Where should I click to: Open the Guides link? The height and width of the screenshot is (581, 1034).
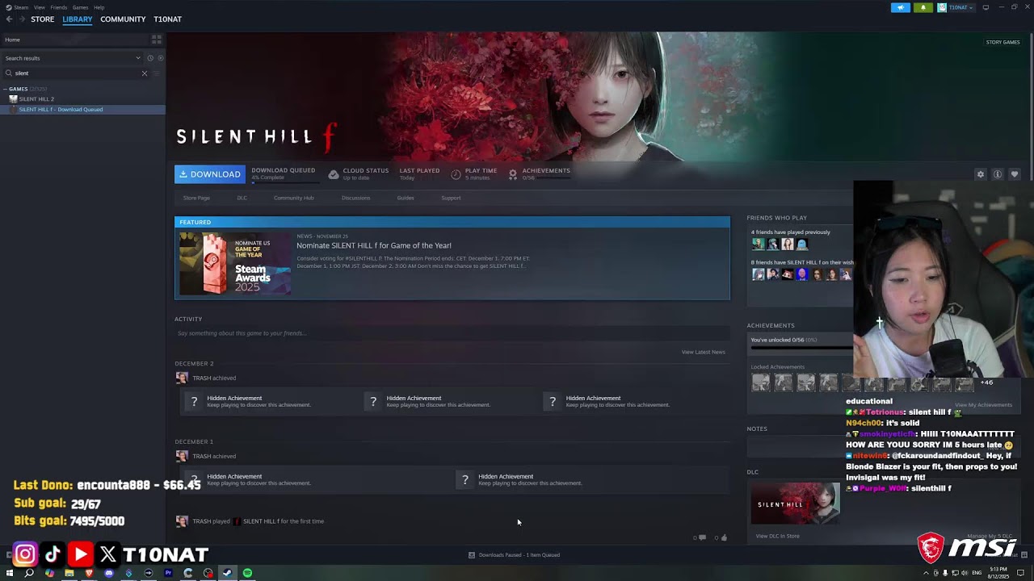tap(406, 198)
